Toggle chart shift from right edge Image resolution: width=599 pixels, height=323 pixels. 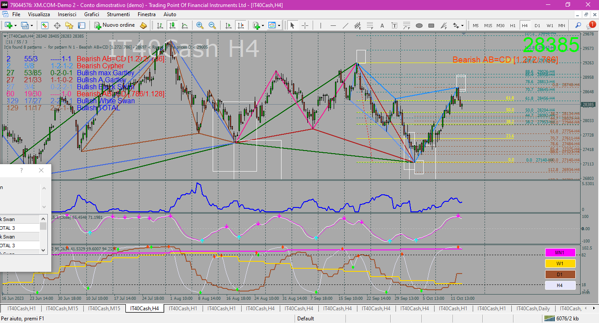[240, 25]
